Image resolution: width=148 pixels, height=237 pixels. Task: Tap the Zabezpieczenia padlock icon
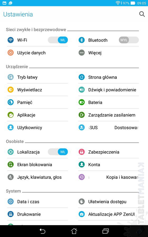(x=81, y=152)
